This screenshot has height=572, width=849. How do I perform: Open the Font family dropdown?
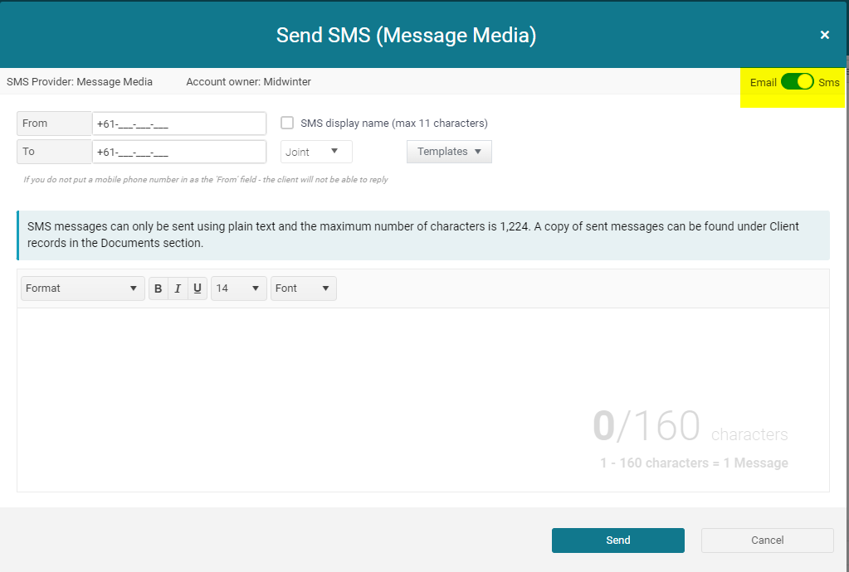pos(303,288)
